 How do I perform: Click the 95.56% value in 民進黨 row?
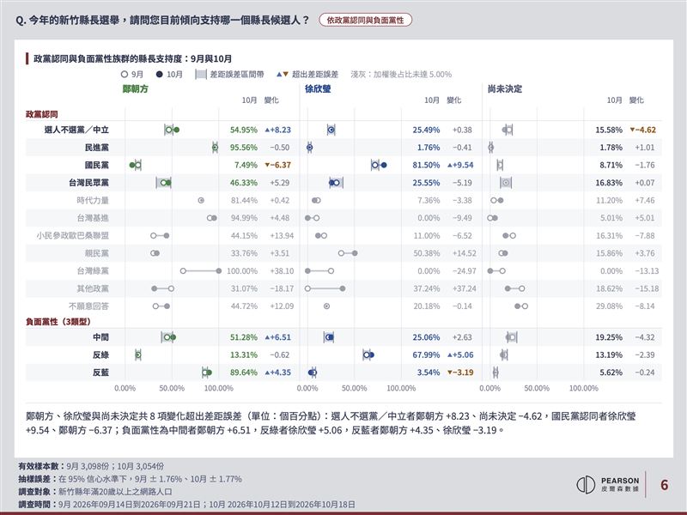[x=244, y=148]
